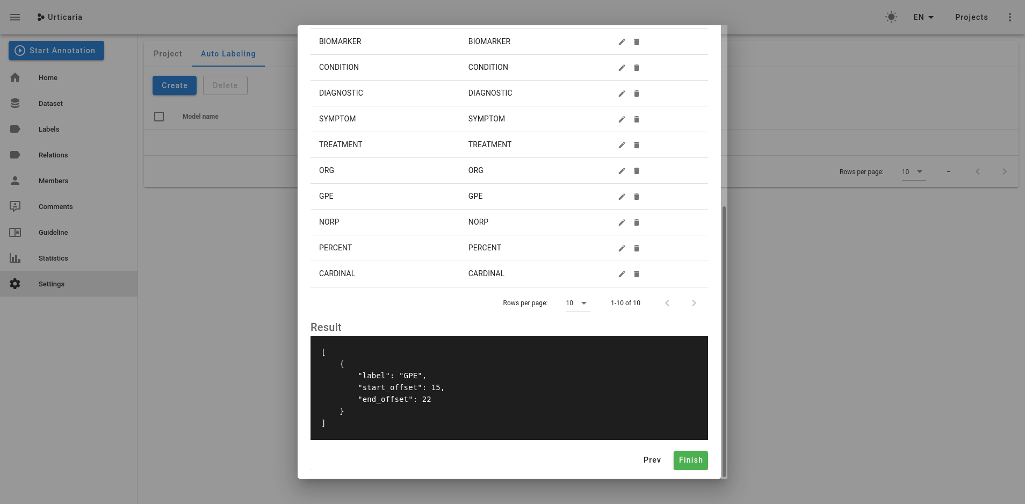Click the Create button
The width and height of the screenshot is (1025, 504).
point(175,85)
